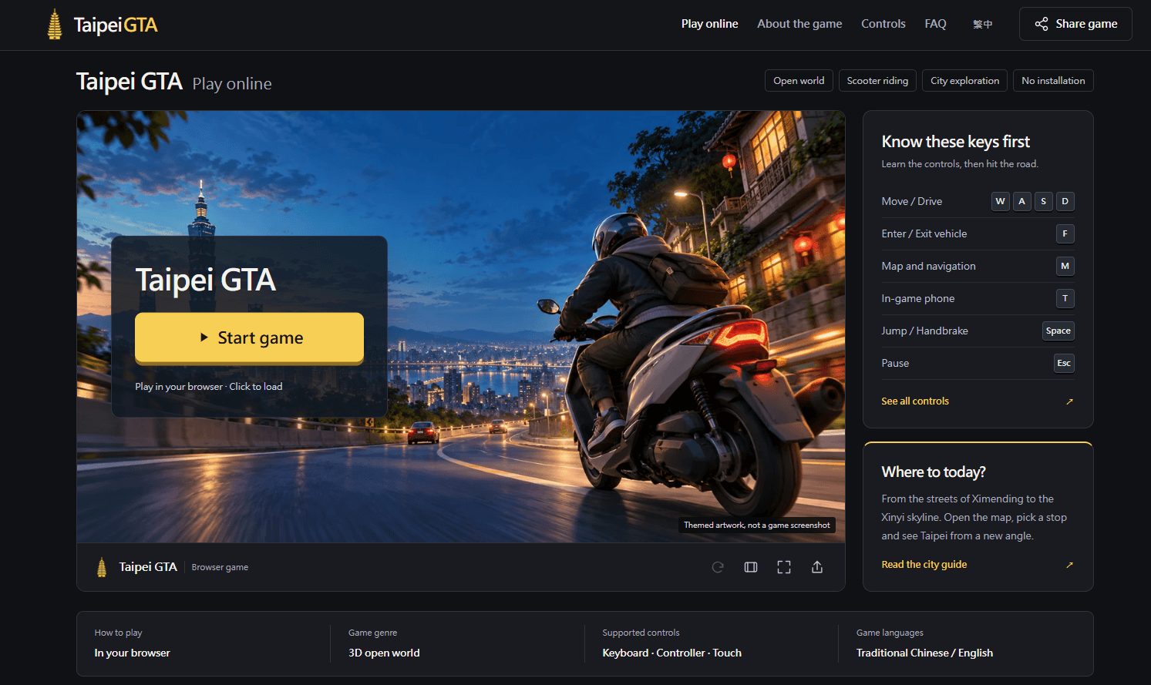The width and height of the screenshot is (1151, 685).
Task: Click the TaipeiGTA logo in header
Action: click(x=102, y=25)
